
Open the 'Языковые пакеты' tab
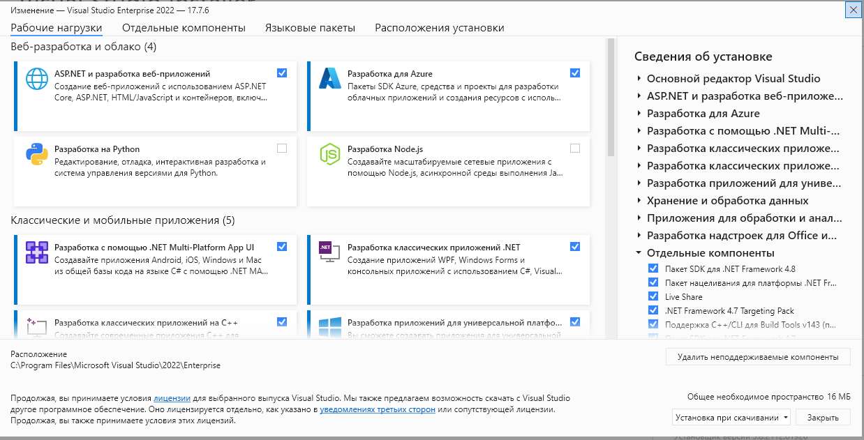tap(310, 28)
